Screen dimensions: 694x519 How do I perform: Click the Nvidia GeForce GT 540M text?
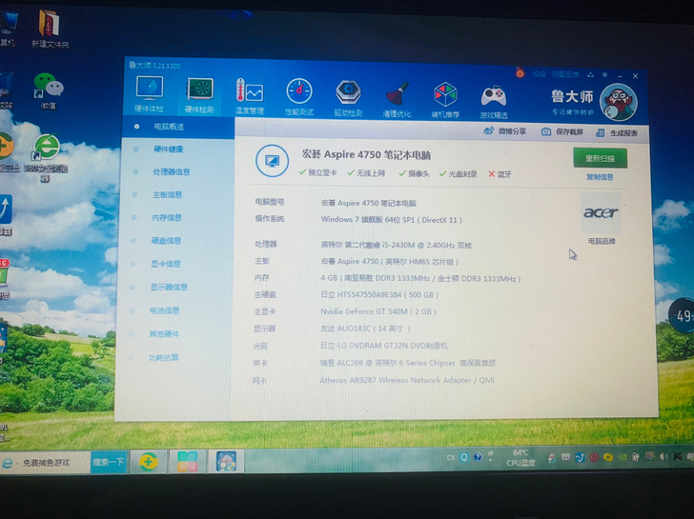[x=378, y=311]
